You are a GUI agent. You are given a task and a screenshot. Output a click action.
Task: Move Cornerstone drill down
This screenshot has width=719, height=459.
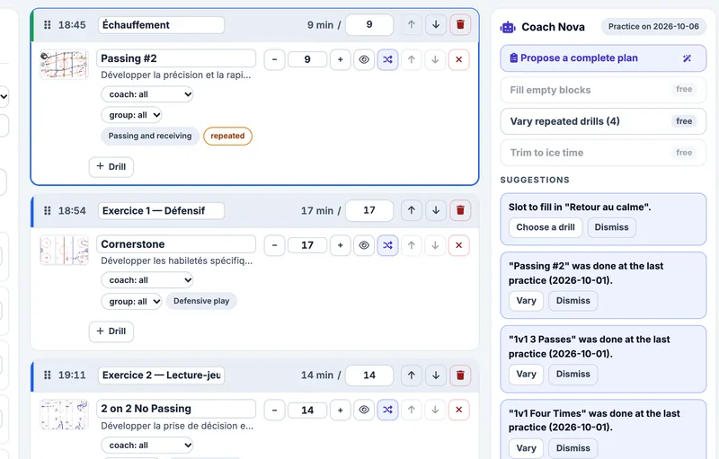coord(435,245)
